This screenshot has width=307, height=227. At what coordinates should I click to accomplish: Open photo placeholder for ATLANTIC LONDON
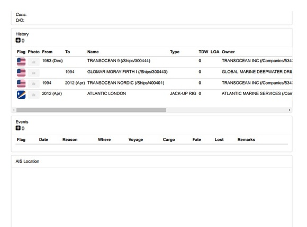tap(34, 94)
